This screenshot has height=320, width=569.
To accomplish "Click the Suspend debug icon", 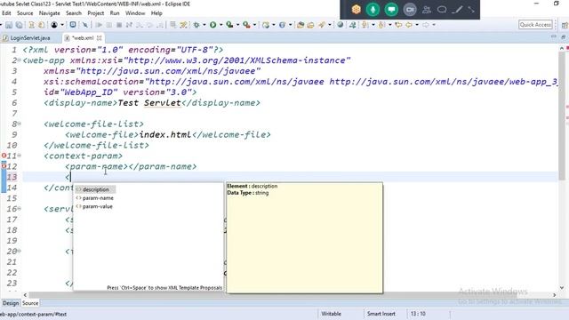I will 108,25.
